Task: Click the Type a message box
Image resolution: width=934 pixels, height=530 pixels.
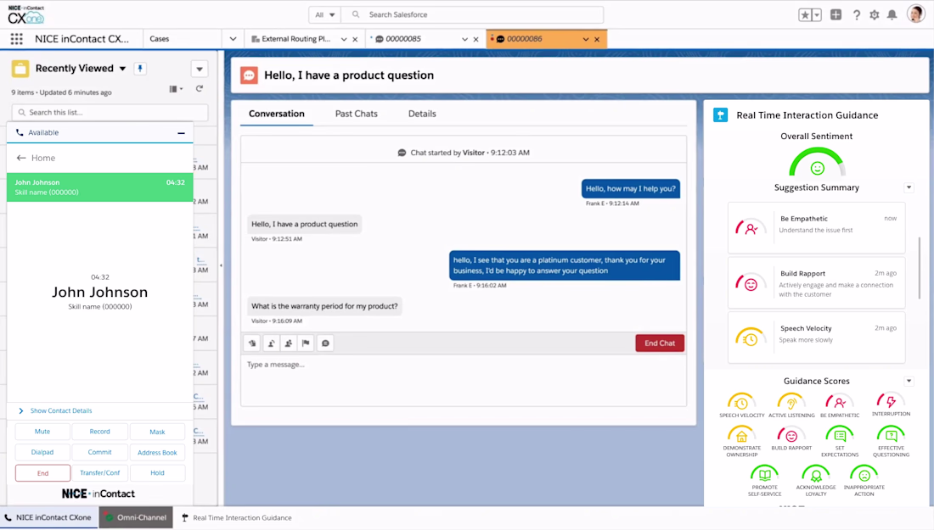Action: (x=463, y=381)
